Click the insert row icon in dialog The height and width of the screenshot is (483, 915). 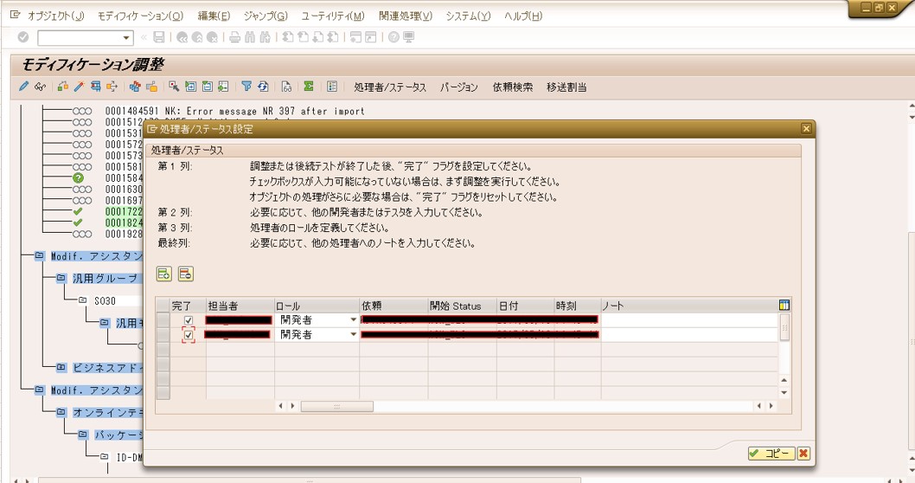163,274
